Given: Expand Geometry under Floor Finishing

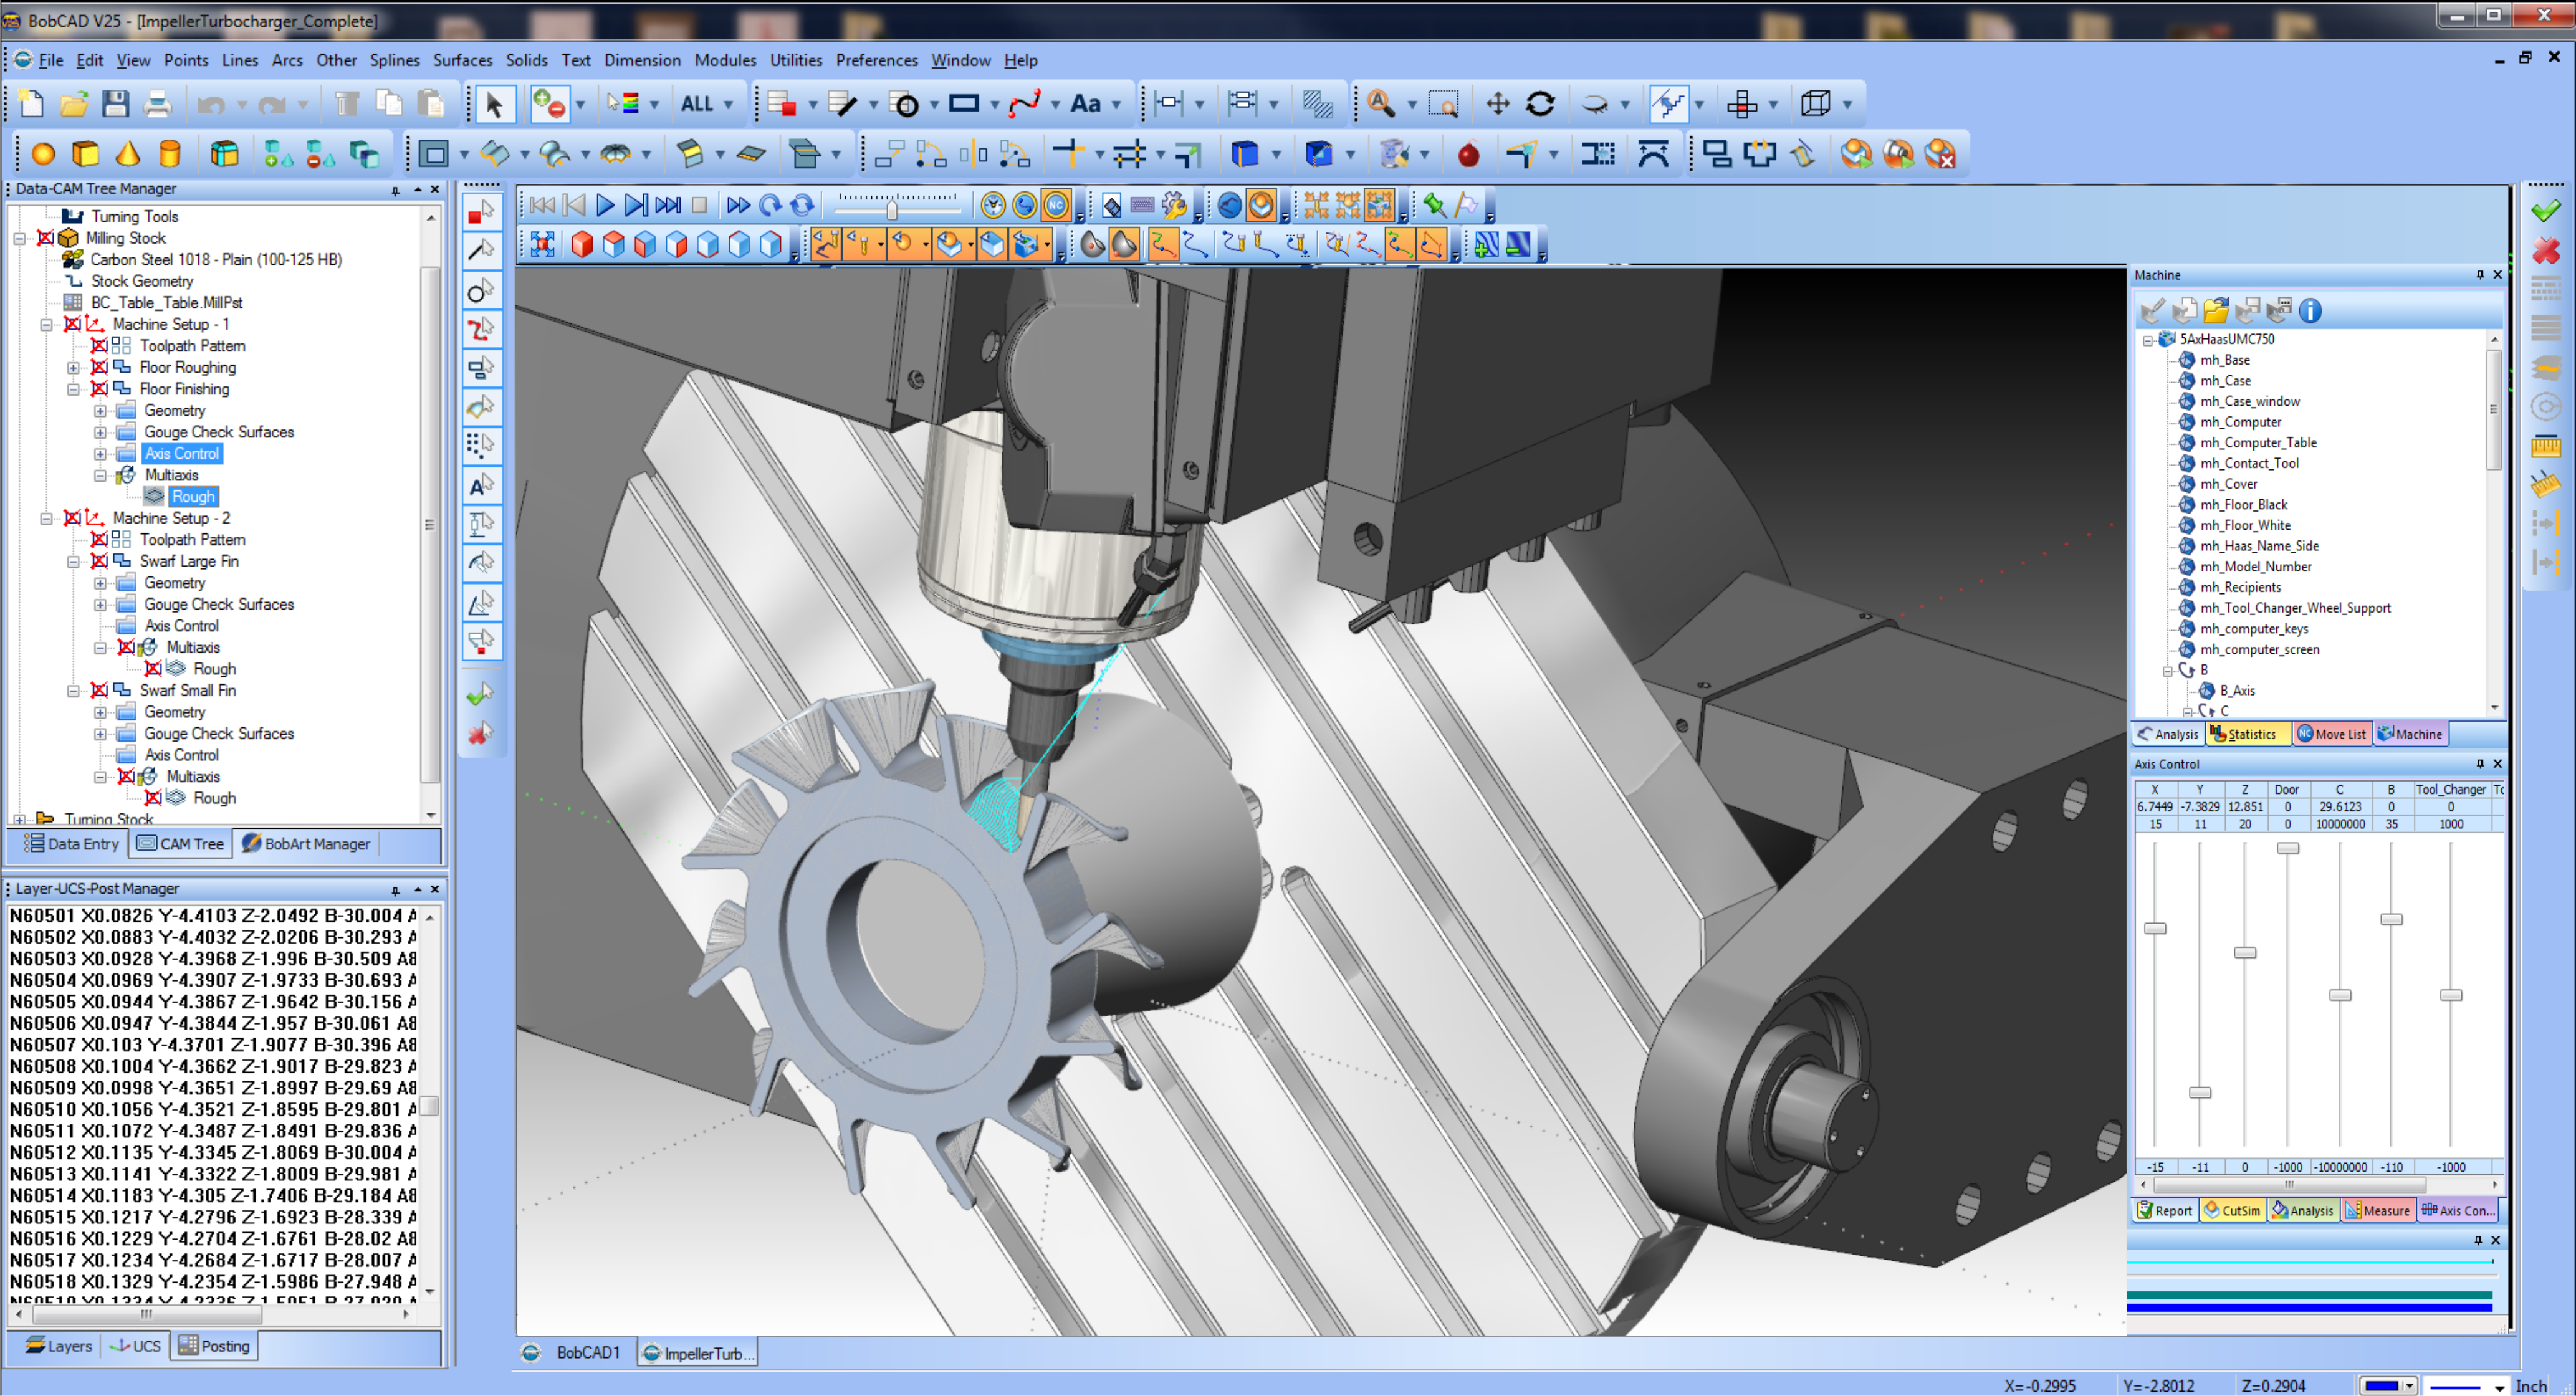Looking at the screenshot, I should (x=99, y=410).
